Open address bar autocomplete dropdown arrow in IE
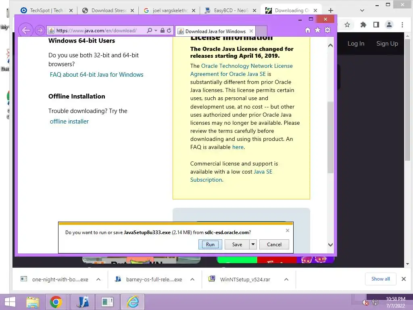 tap(156, 31)
